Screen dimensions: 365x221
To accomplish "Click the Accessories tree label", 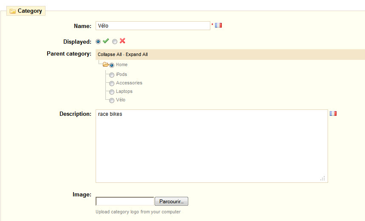I will pyautogui.click(x=129, y=83).
